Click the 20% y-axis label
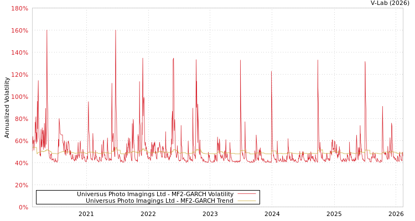This screenshot has height=221, width=415. (x=22, y=185)
